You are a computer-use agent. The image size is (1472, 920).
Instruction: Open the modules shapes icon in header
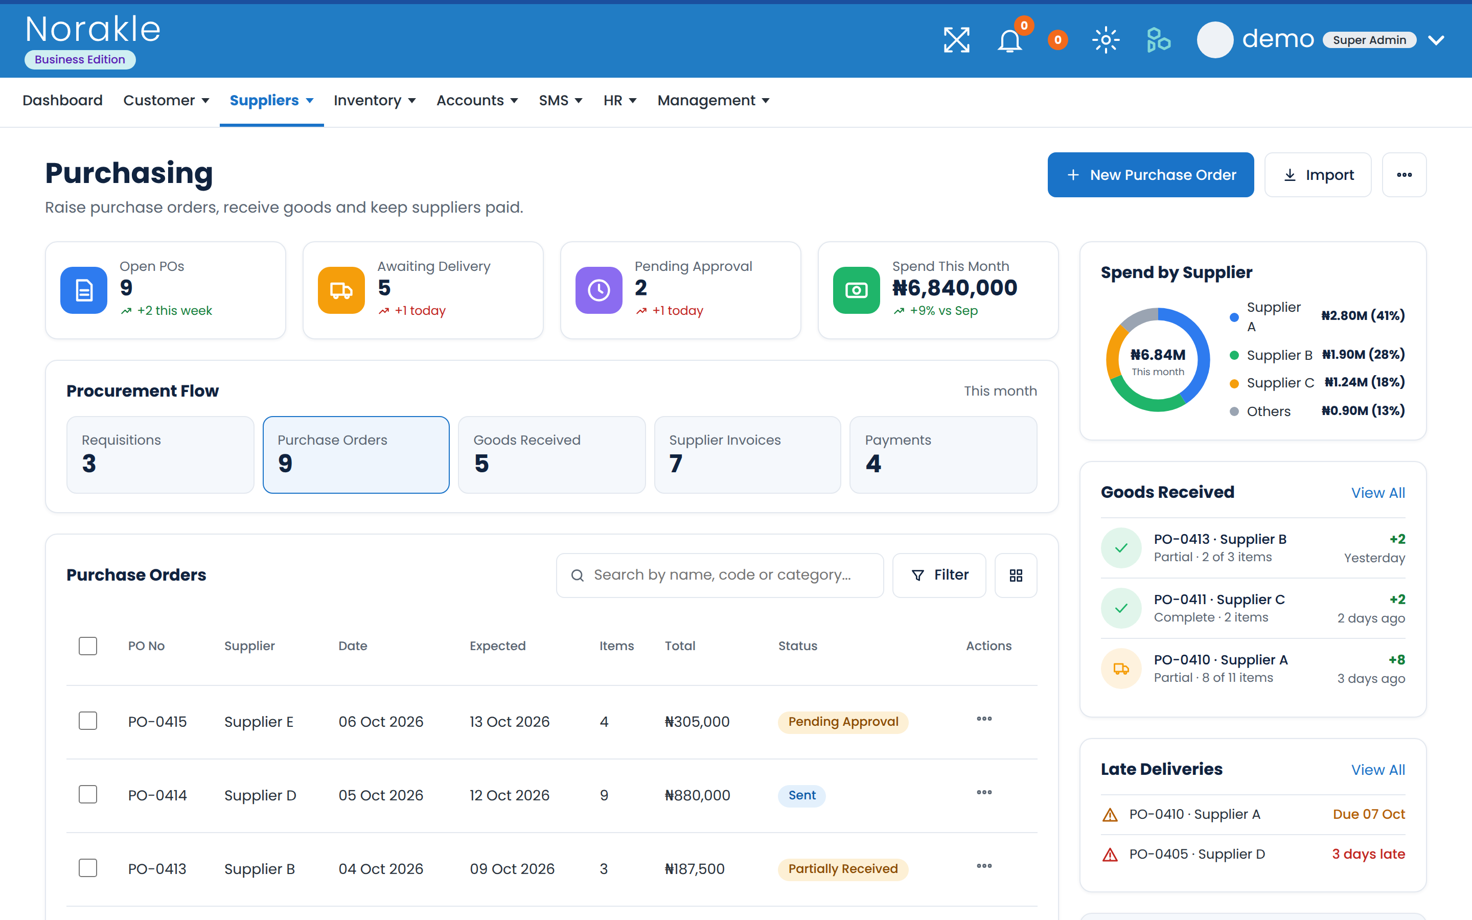tap(1158, 40)
